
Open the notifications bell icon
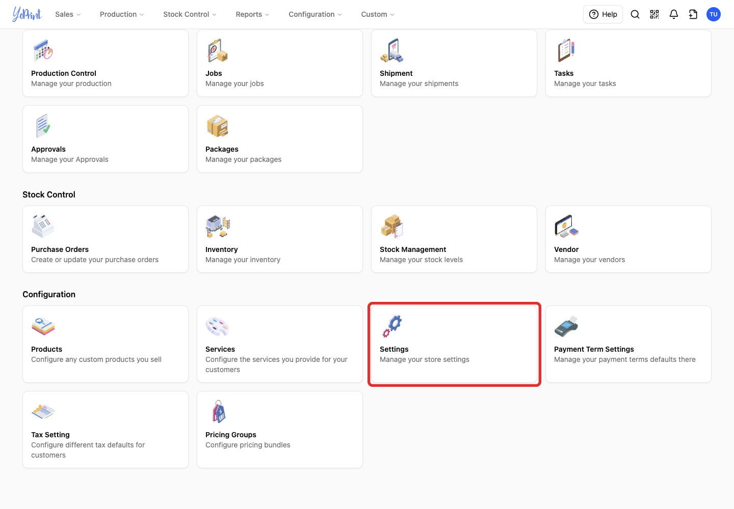pos(674,14)
